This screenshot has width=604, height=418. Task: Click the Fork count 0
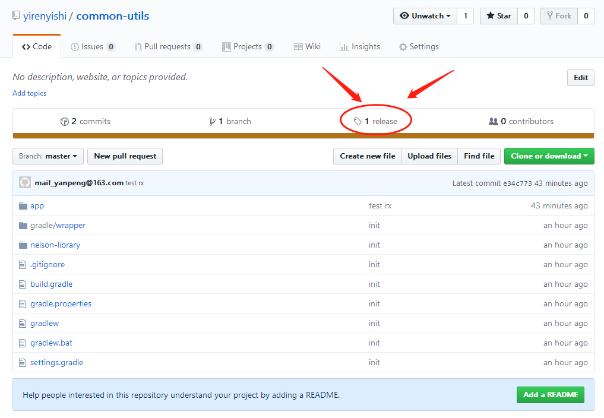[586, 16]
